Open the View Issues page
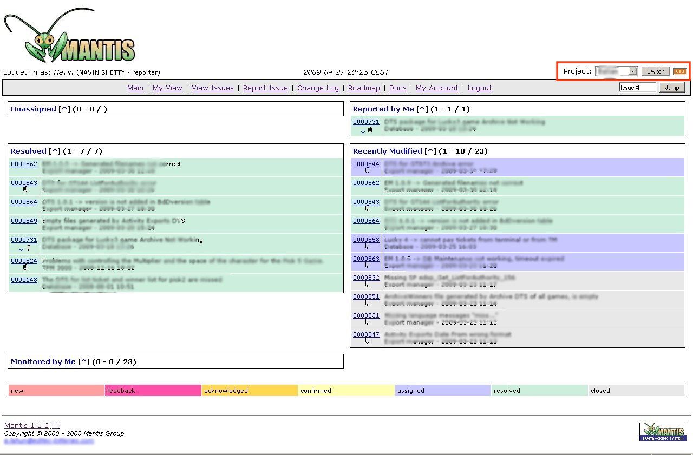Viewport: 693px width, 455px height. coord(212,88)
